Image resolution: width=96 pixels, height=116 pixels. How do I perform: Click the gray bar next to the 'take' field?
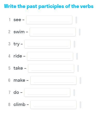(x=78, y=68)
